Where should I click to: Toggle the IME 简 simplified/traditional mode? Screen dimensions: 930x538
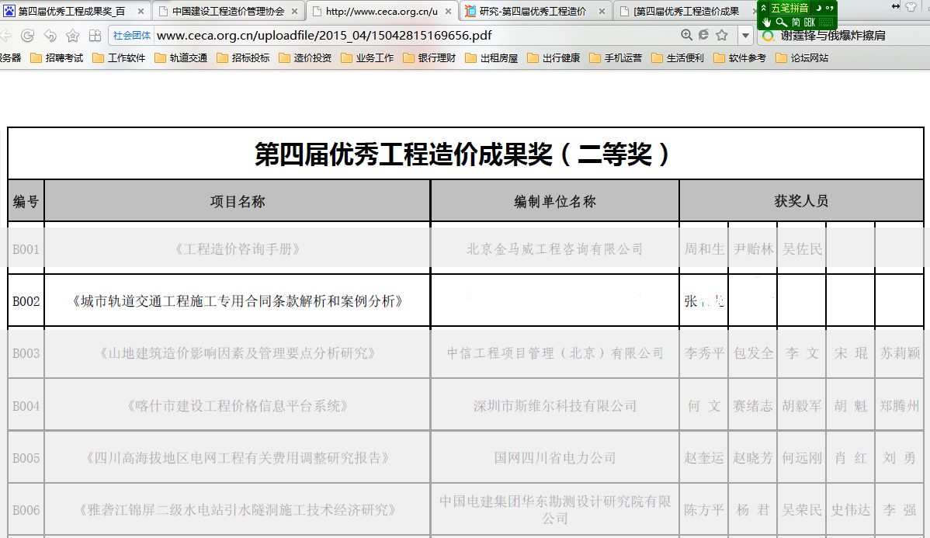[x=796, y=23]
